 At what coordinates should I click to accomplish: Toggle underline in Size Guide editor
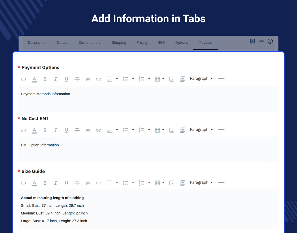click(66, 183)
